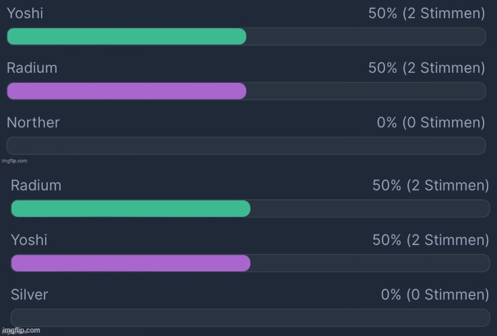Image resolution: width=497 pixels, height=336 pixels.
Task: Choose the Radium label above the green bar
Action: 36,185
